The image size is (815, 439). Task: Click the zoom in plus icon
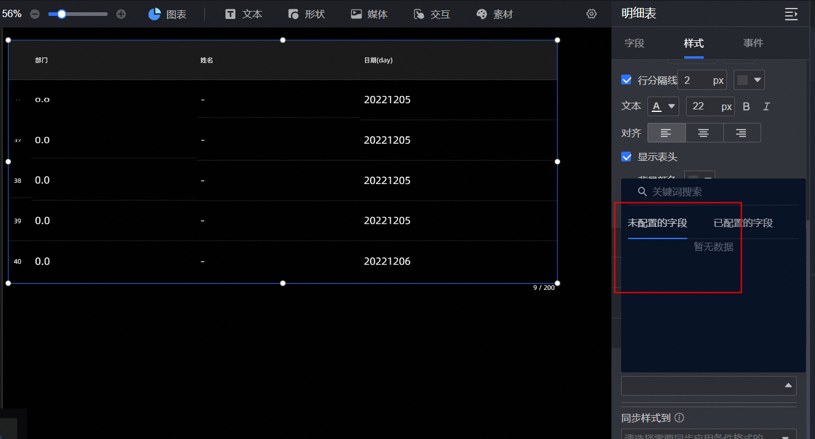coord(121,14)
